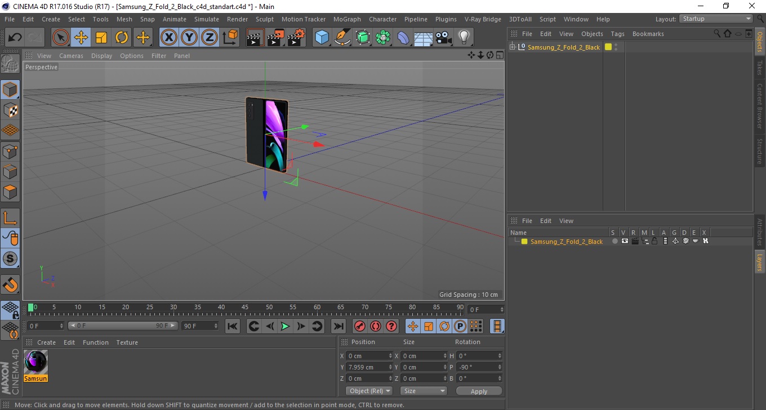Switch to Edges mode
This screenshot has height=410, width=766.
tap(10, 171)
